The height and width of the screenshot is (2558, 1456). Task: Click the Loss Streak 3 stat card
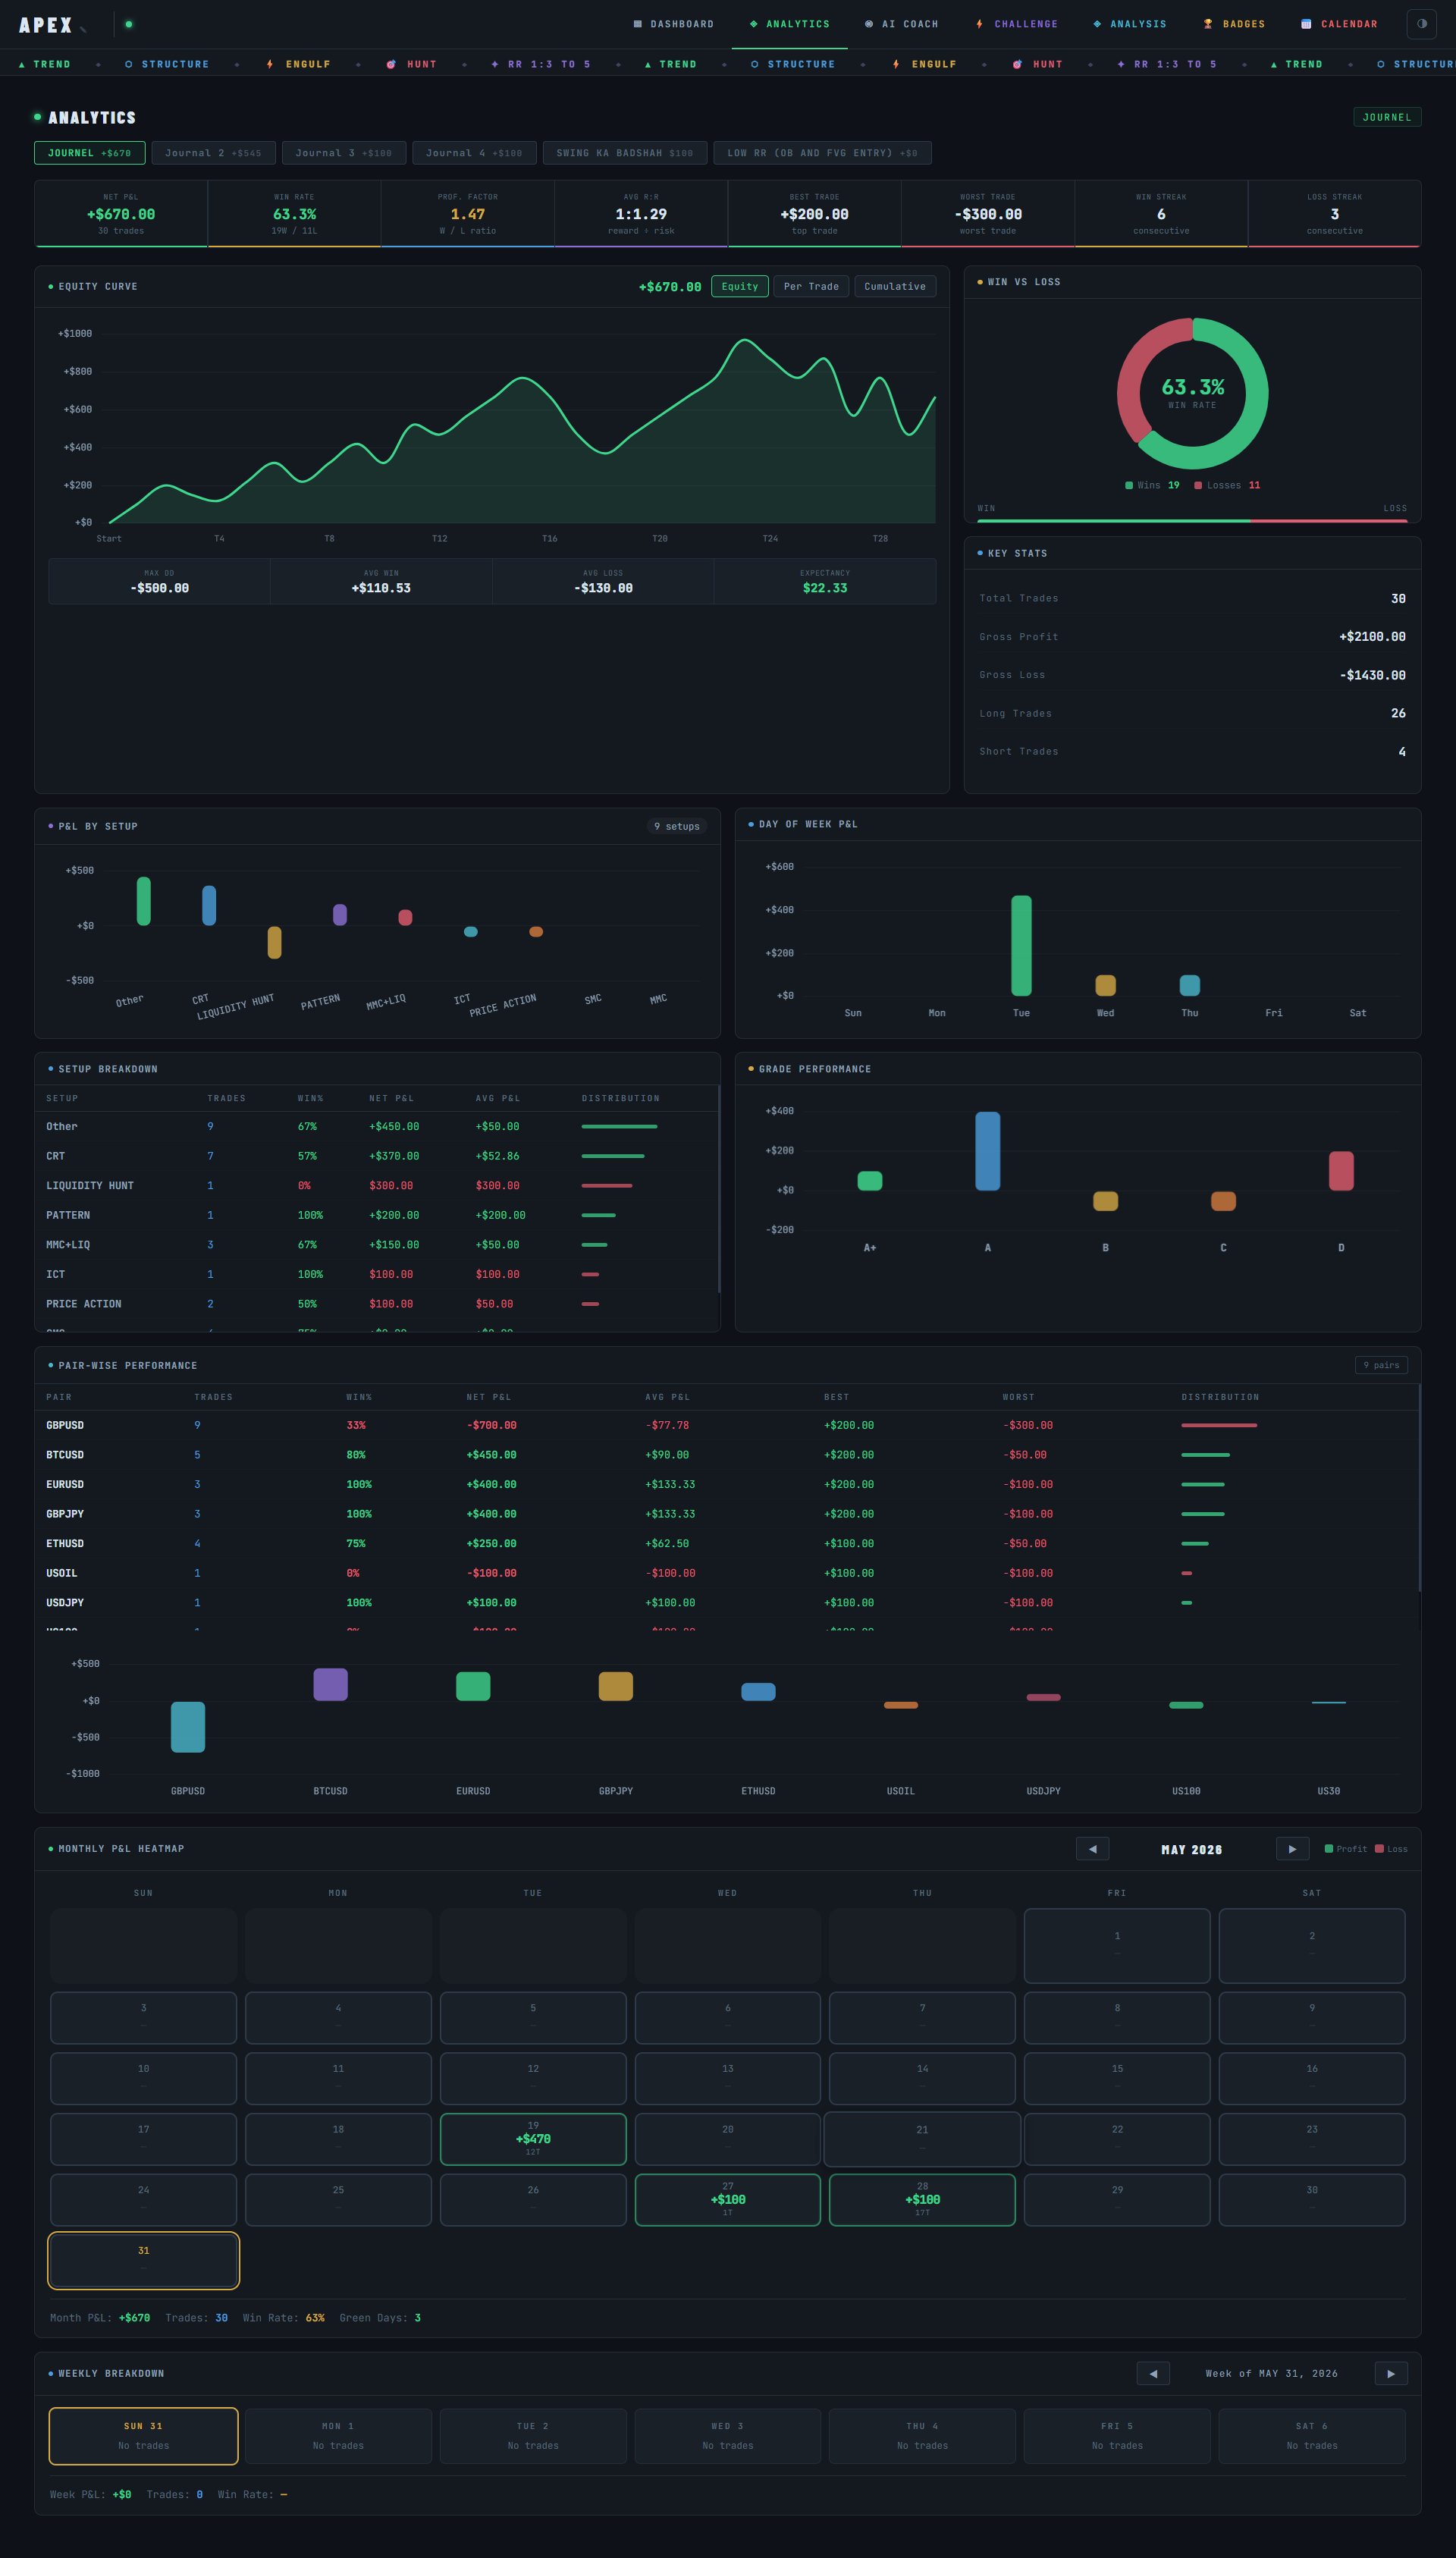(x=1334, y=213)
